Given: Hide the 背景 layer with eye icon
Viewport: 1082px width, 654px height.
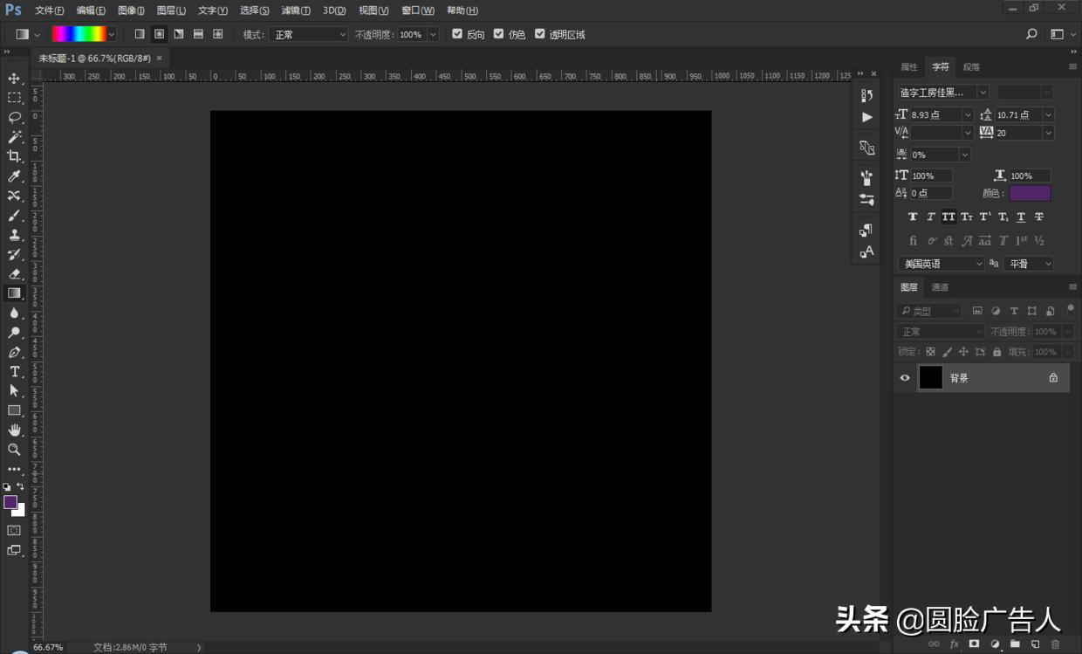Looking at the screenshot, I should tap(905, 378).
